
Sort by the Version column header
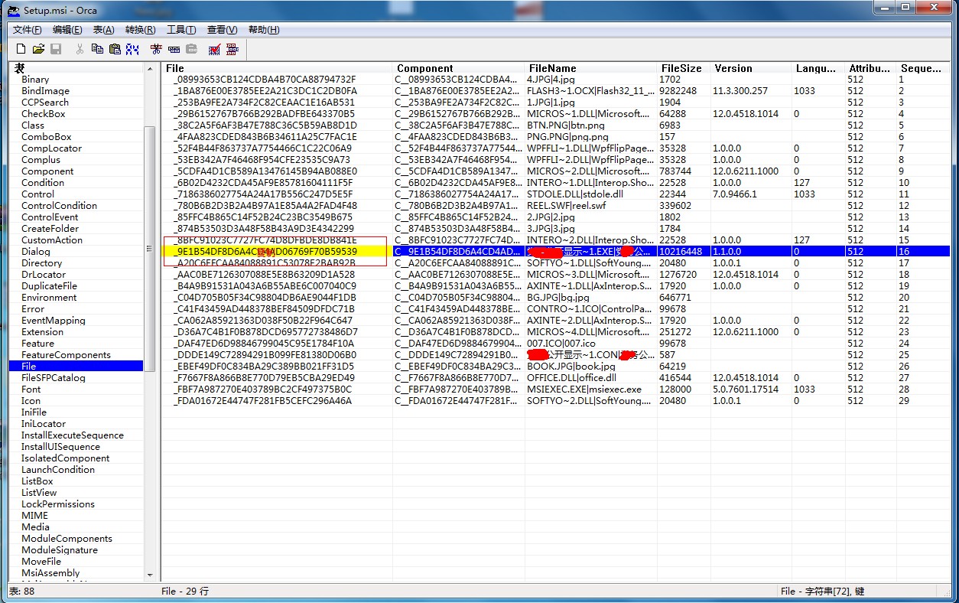pos(751,68)
